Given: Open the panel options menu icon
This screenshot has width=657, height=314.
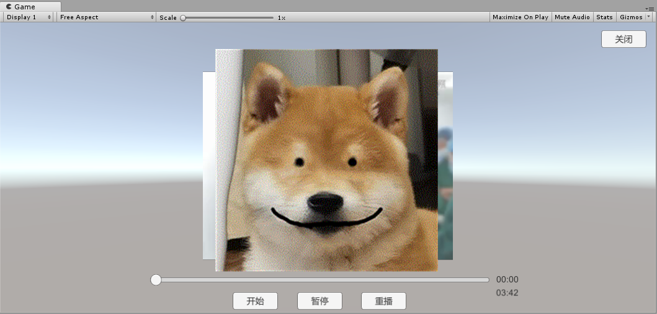Looking at the screenshot, I should point(650,9).
